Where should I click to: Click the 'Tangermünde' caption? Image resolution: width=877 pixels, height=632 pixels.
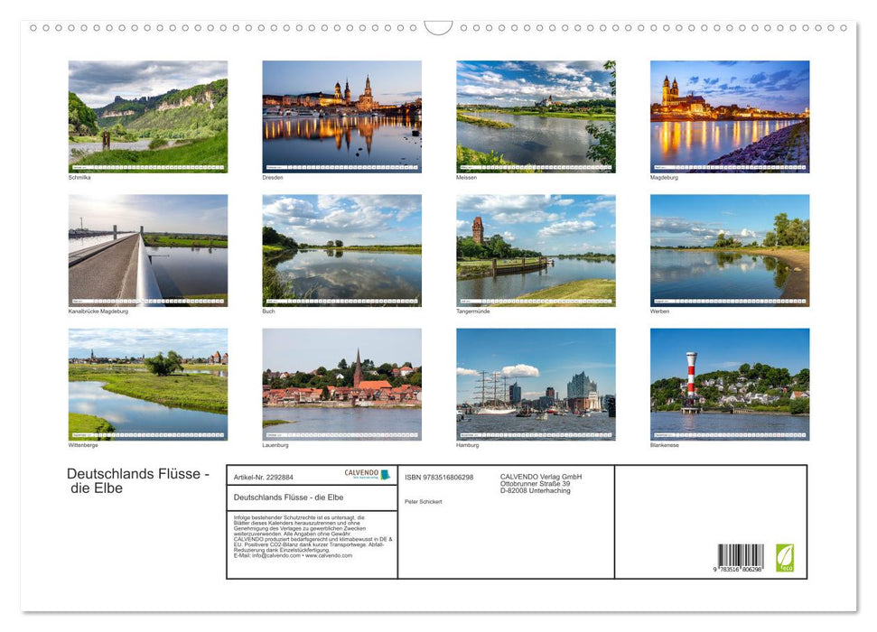(x=472, y=311)
